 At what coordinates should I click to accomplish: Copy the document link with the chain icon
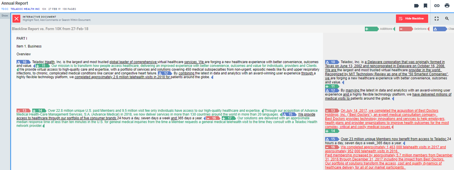point(437,6)
